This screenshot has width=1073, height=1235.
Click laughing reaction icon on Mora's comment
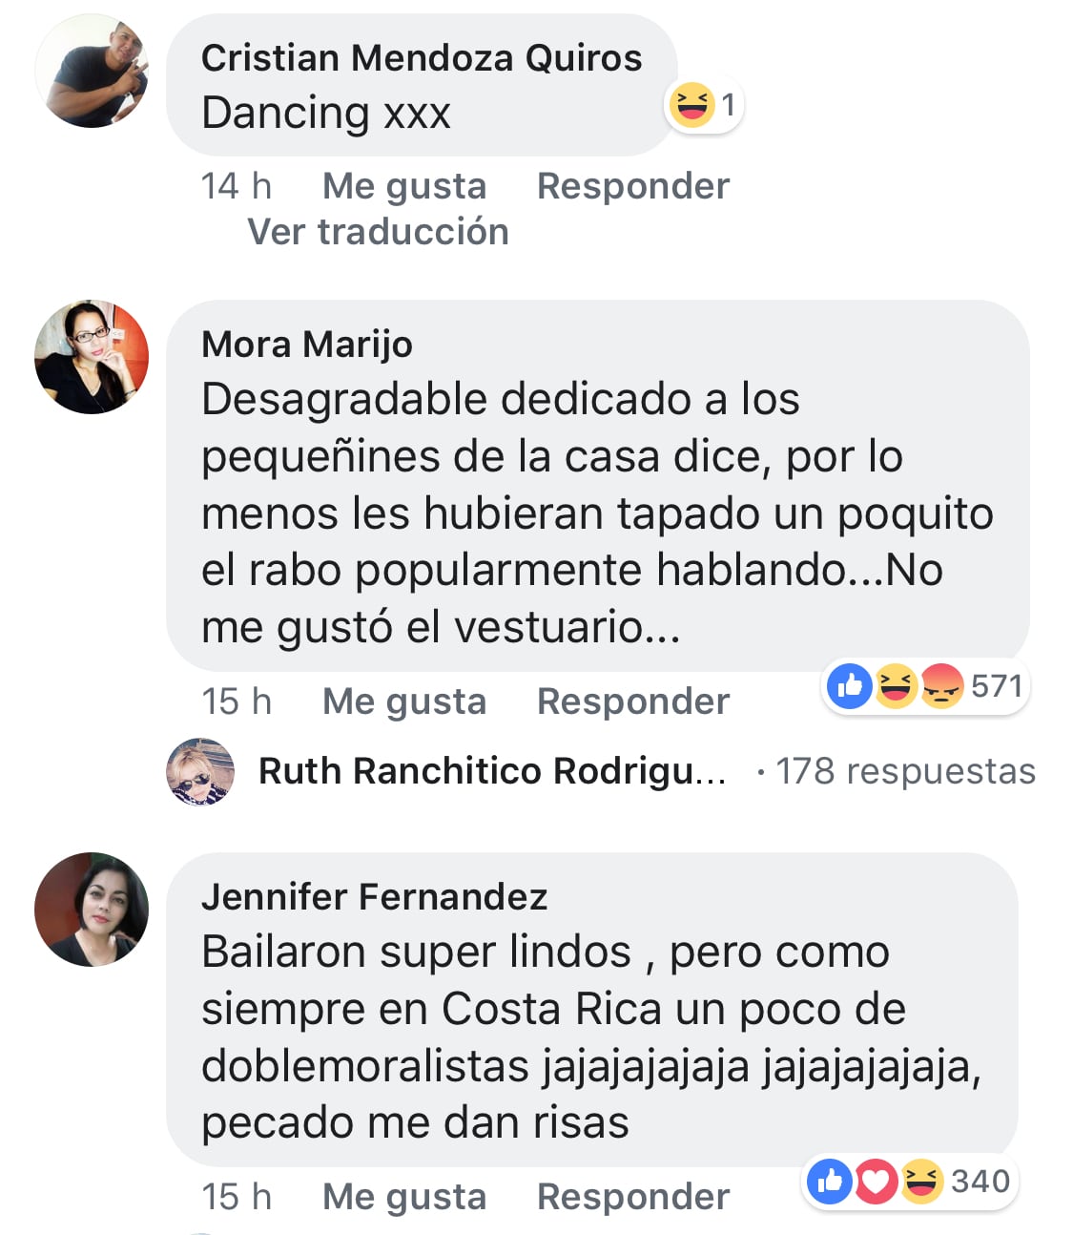896,685
